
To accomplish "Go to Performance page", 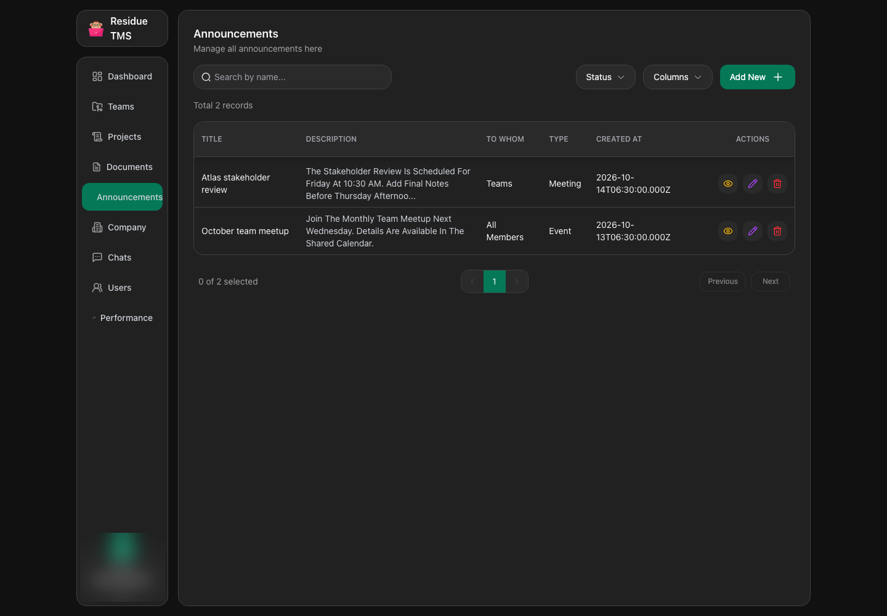I will pyautogui.click(x=122, y=318).
